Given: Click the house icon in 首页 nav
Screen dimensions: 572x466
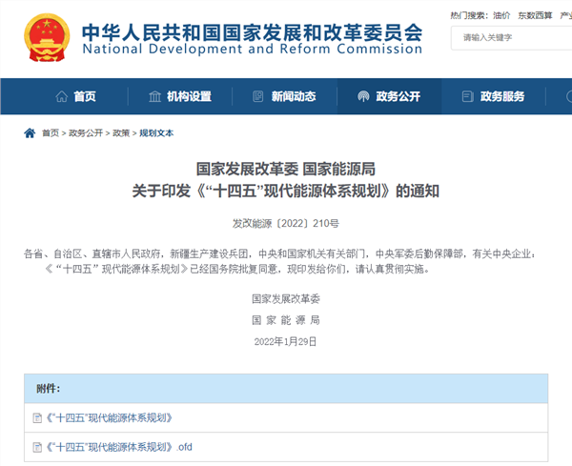Looking at the screenshot, I should tap(62, 96).
